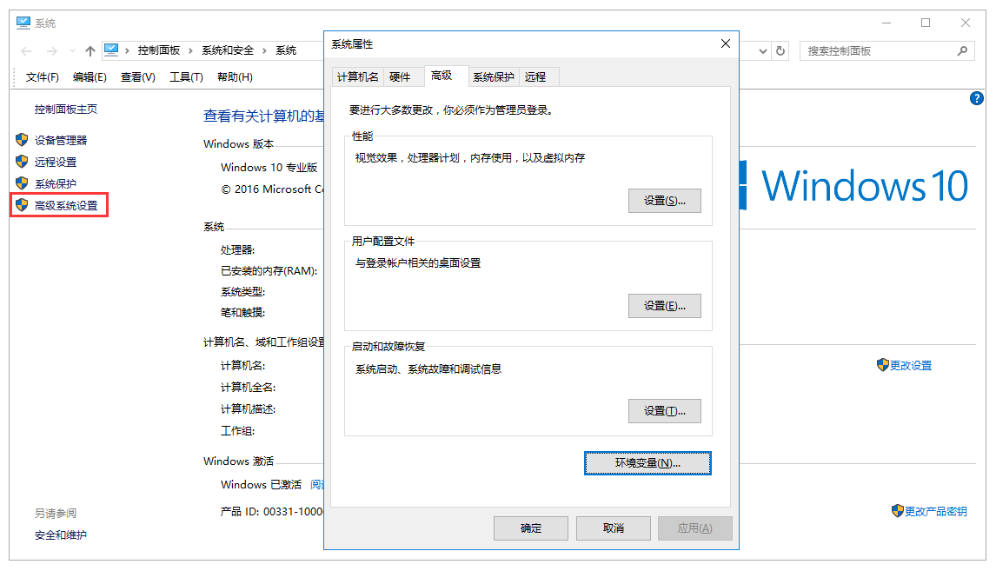
Task: Open performance 设置(S)... button
Action: (x=664, y=201)
